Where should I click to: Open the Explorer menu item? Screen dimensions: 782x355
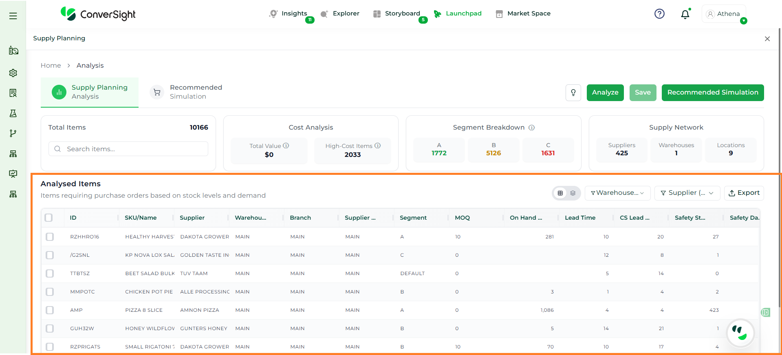tap(340, 13)
